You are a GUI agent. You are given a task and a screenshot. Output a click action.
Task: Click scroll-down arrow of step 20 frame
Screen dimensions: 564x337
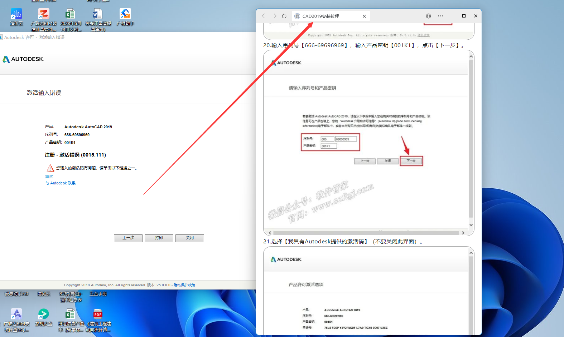point(471,225)
